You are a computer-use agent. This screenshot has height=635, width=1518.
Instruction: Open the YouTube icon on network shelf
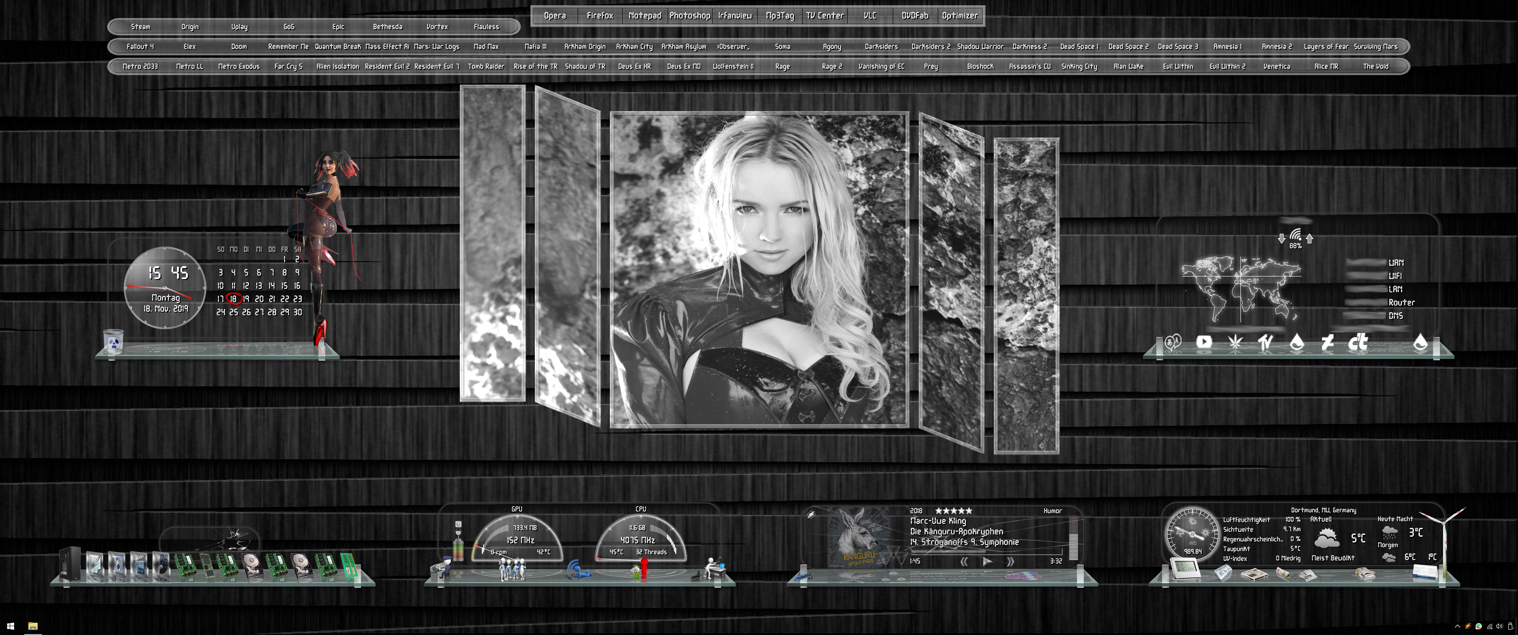pos(1204,342)
